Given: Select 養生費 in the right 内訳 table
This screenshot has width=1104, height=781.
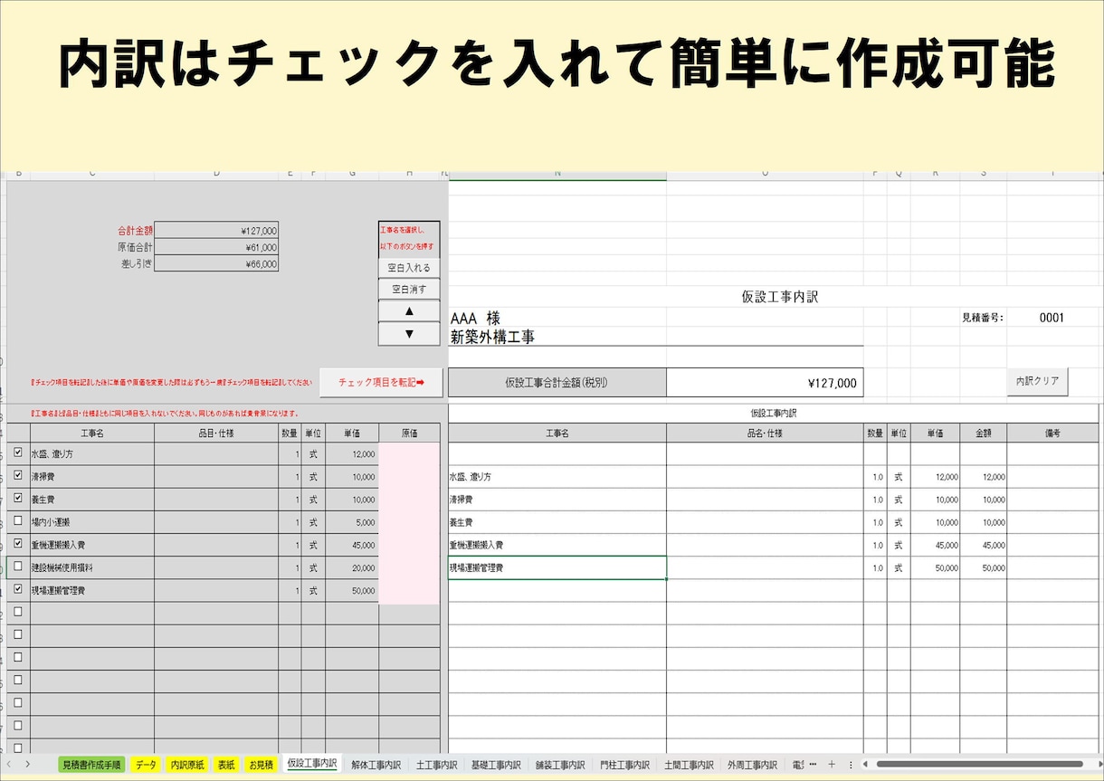Looking at the screenshot, I should click(557, 522).
